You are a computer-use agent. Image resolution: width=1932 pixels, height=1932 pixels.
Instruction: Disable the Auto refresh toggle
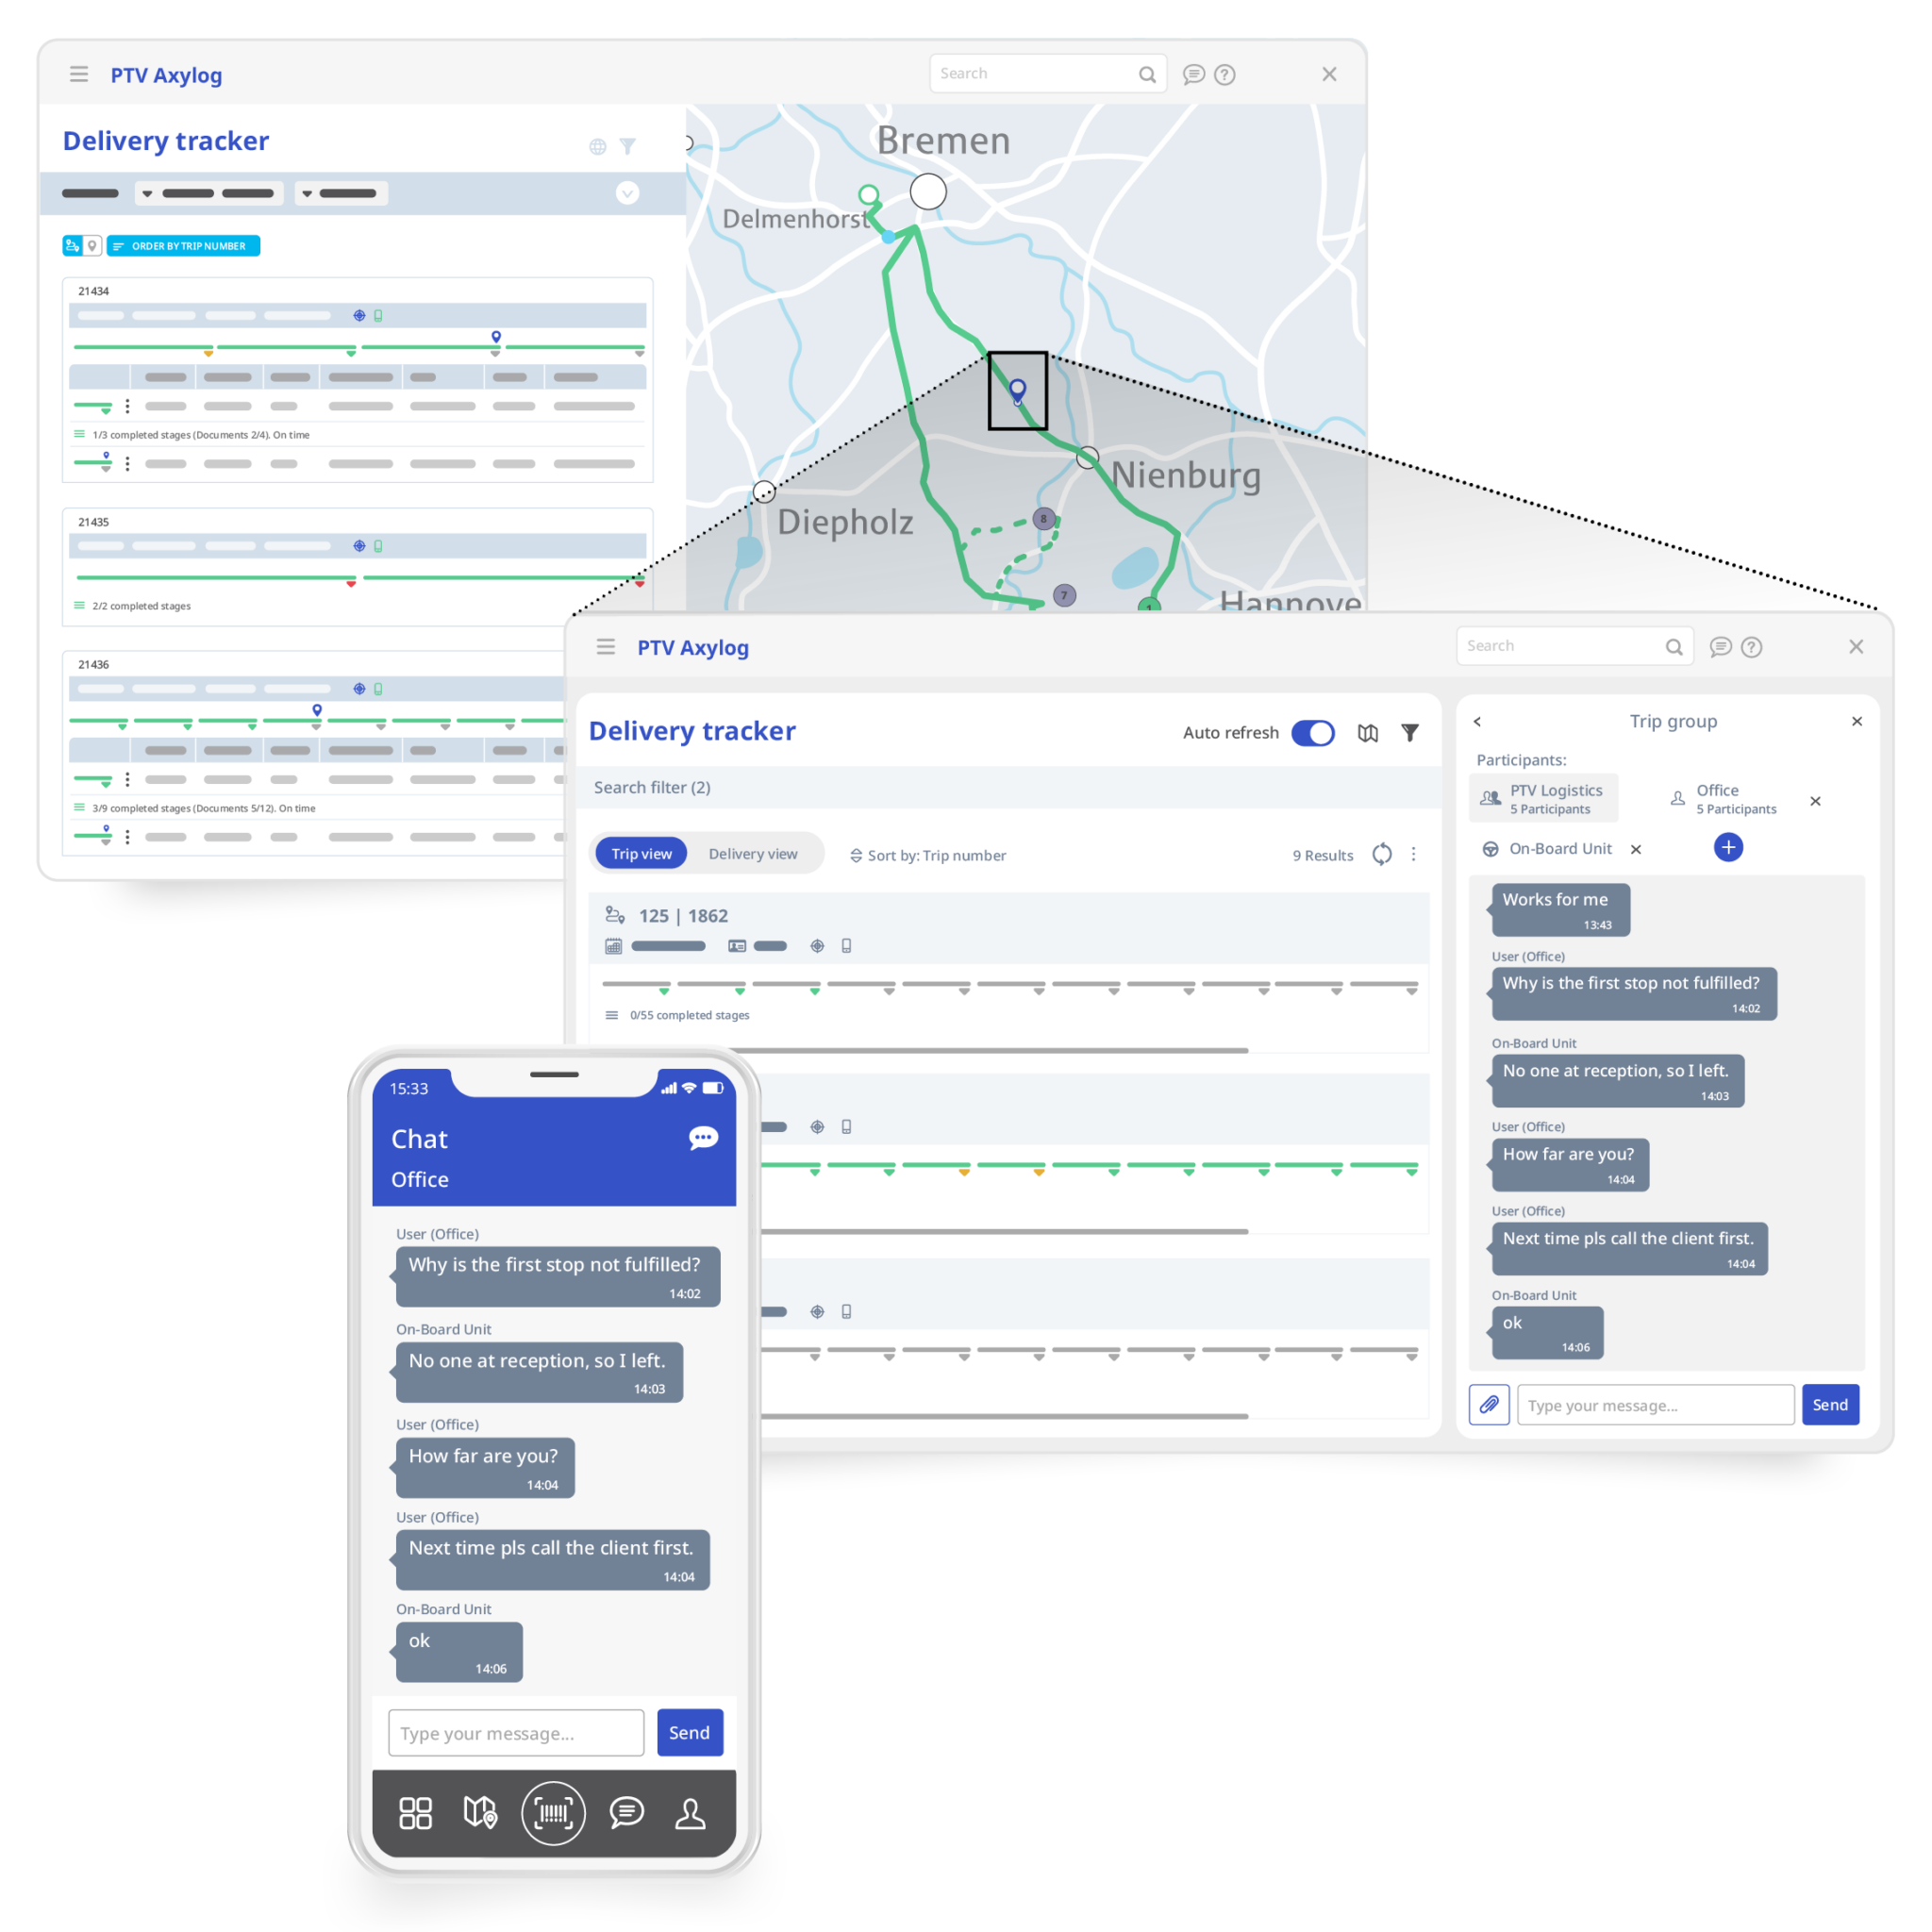[x=1313, y=732]
